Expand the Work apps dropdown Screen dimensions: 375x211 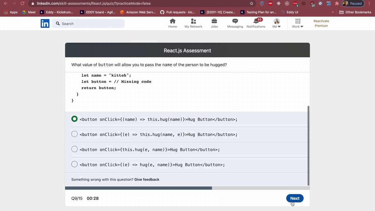point(298,23)
